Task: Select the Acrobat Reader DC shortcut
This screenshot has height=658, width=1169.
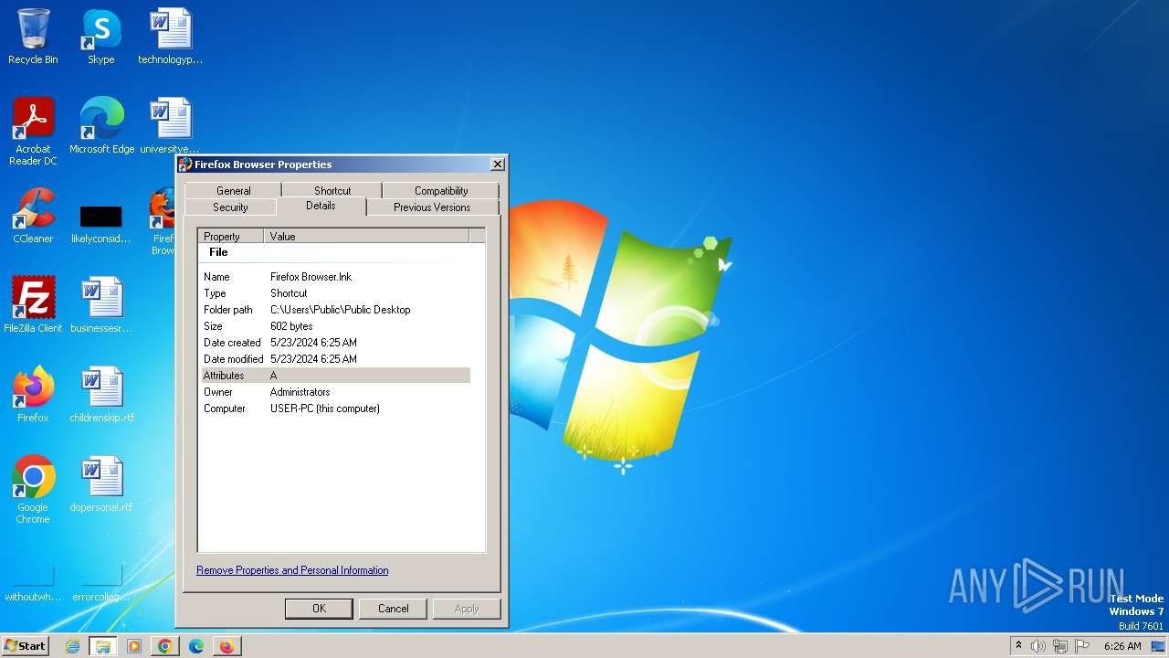Action: pyautogui.click(x=33, y=132)
